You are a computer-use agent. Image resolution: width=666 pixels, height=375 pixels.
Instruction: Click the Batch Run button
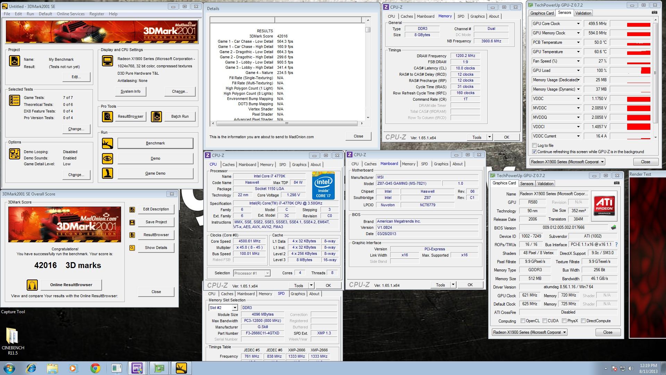pos(180,116)
